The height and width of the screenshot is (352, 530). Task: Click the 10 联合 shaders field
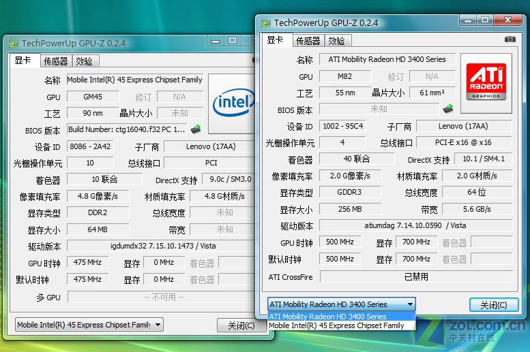104,179
